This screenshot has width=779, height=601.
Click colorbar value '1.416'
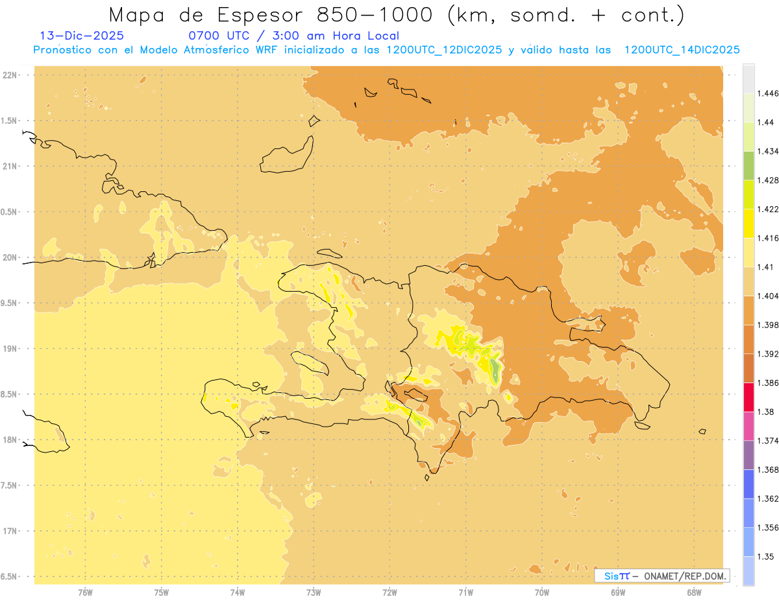point(767,238)
